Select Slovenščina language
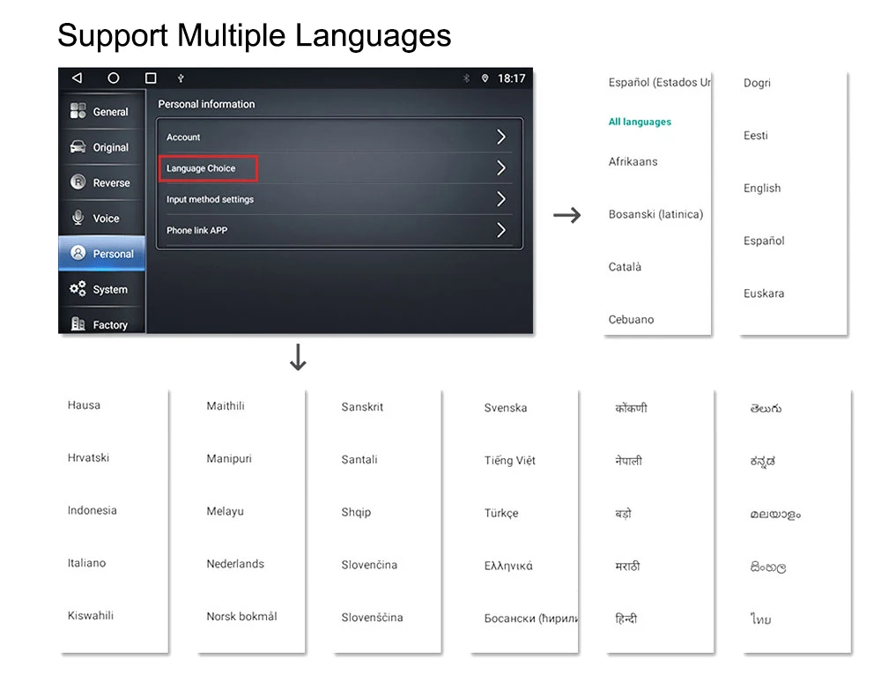 pos(372,618)
